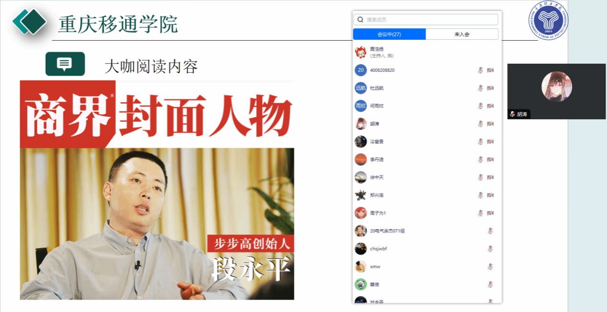Click the camera-off icon for 周子为1
Viewport: 607px width, 312px height.
[x=490, y=213]
